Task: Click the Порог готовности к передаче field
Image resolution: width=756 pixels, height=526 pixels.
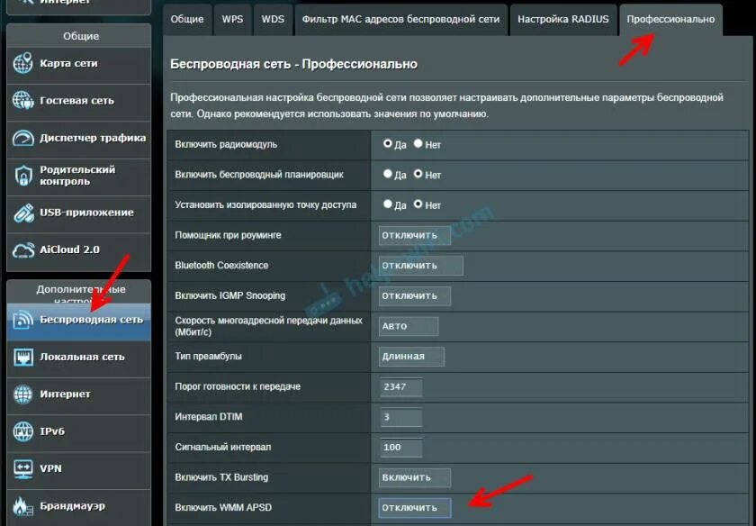Action: pyautogui.click(x=401, y=387)
